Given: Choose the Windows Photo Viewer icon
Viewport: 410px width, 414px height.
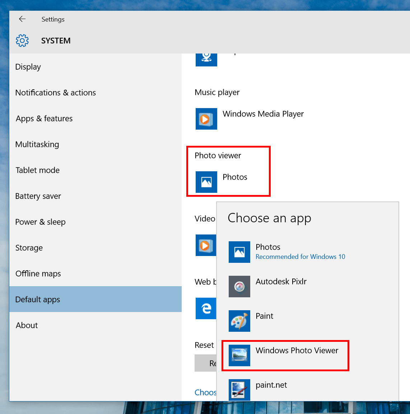Looking at the screenshot, I should pos(239,355).
